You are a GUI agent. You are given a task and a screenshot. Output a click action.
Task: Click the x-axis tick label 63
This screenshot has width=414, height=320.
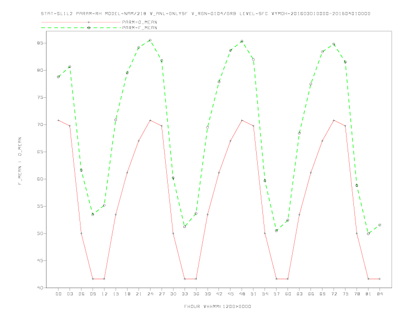coord(300,294)
